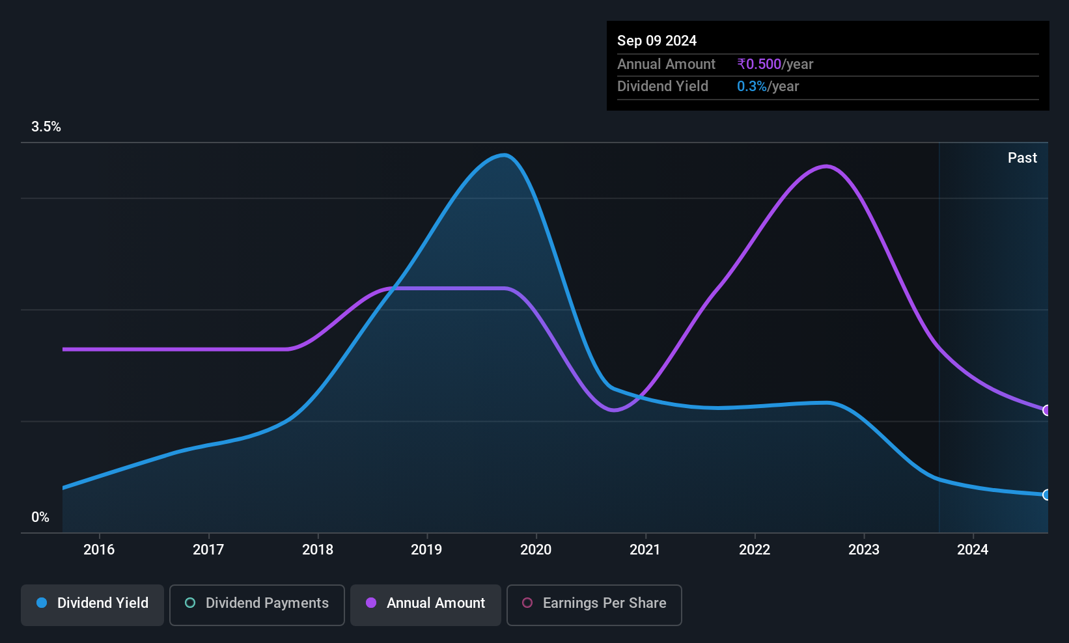This screenshot has height=643, width=1069.
Task: Click the 3.5% y-axis label
Action: (x=46, y=127)
